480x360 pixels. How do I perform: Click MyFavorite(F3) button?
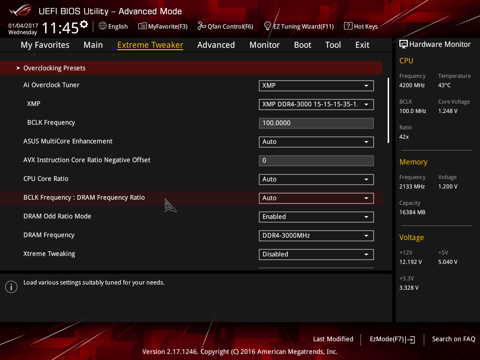coord(163,26)
